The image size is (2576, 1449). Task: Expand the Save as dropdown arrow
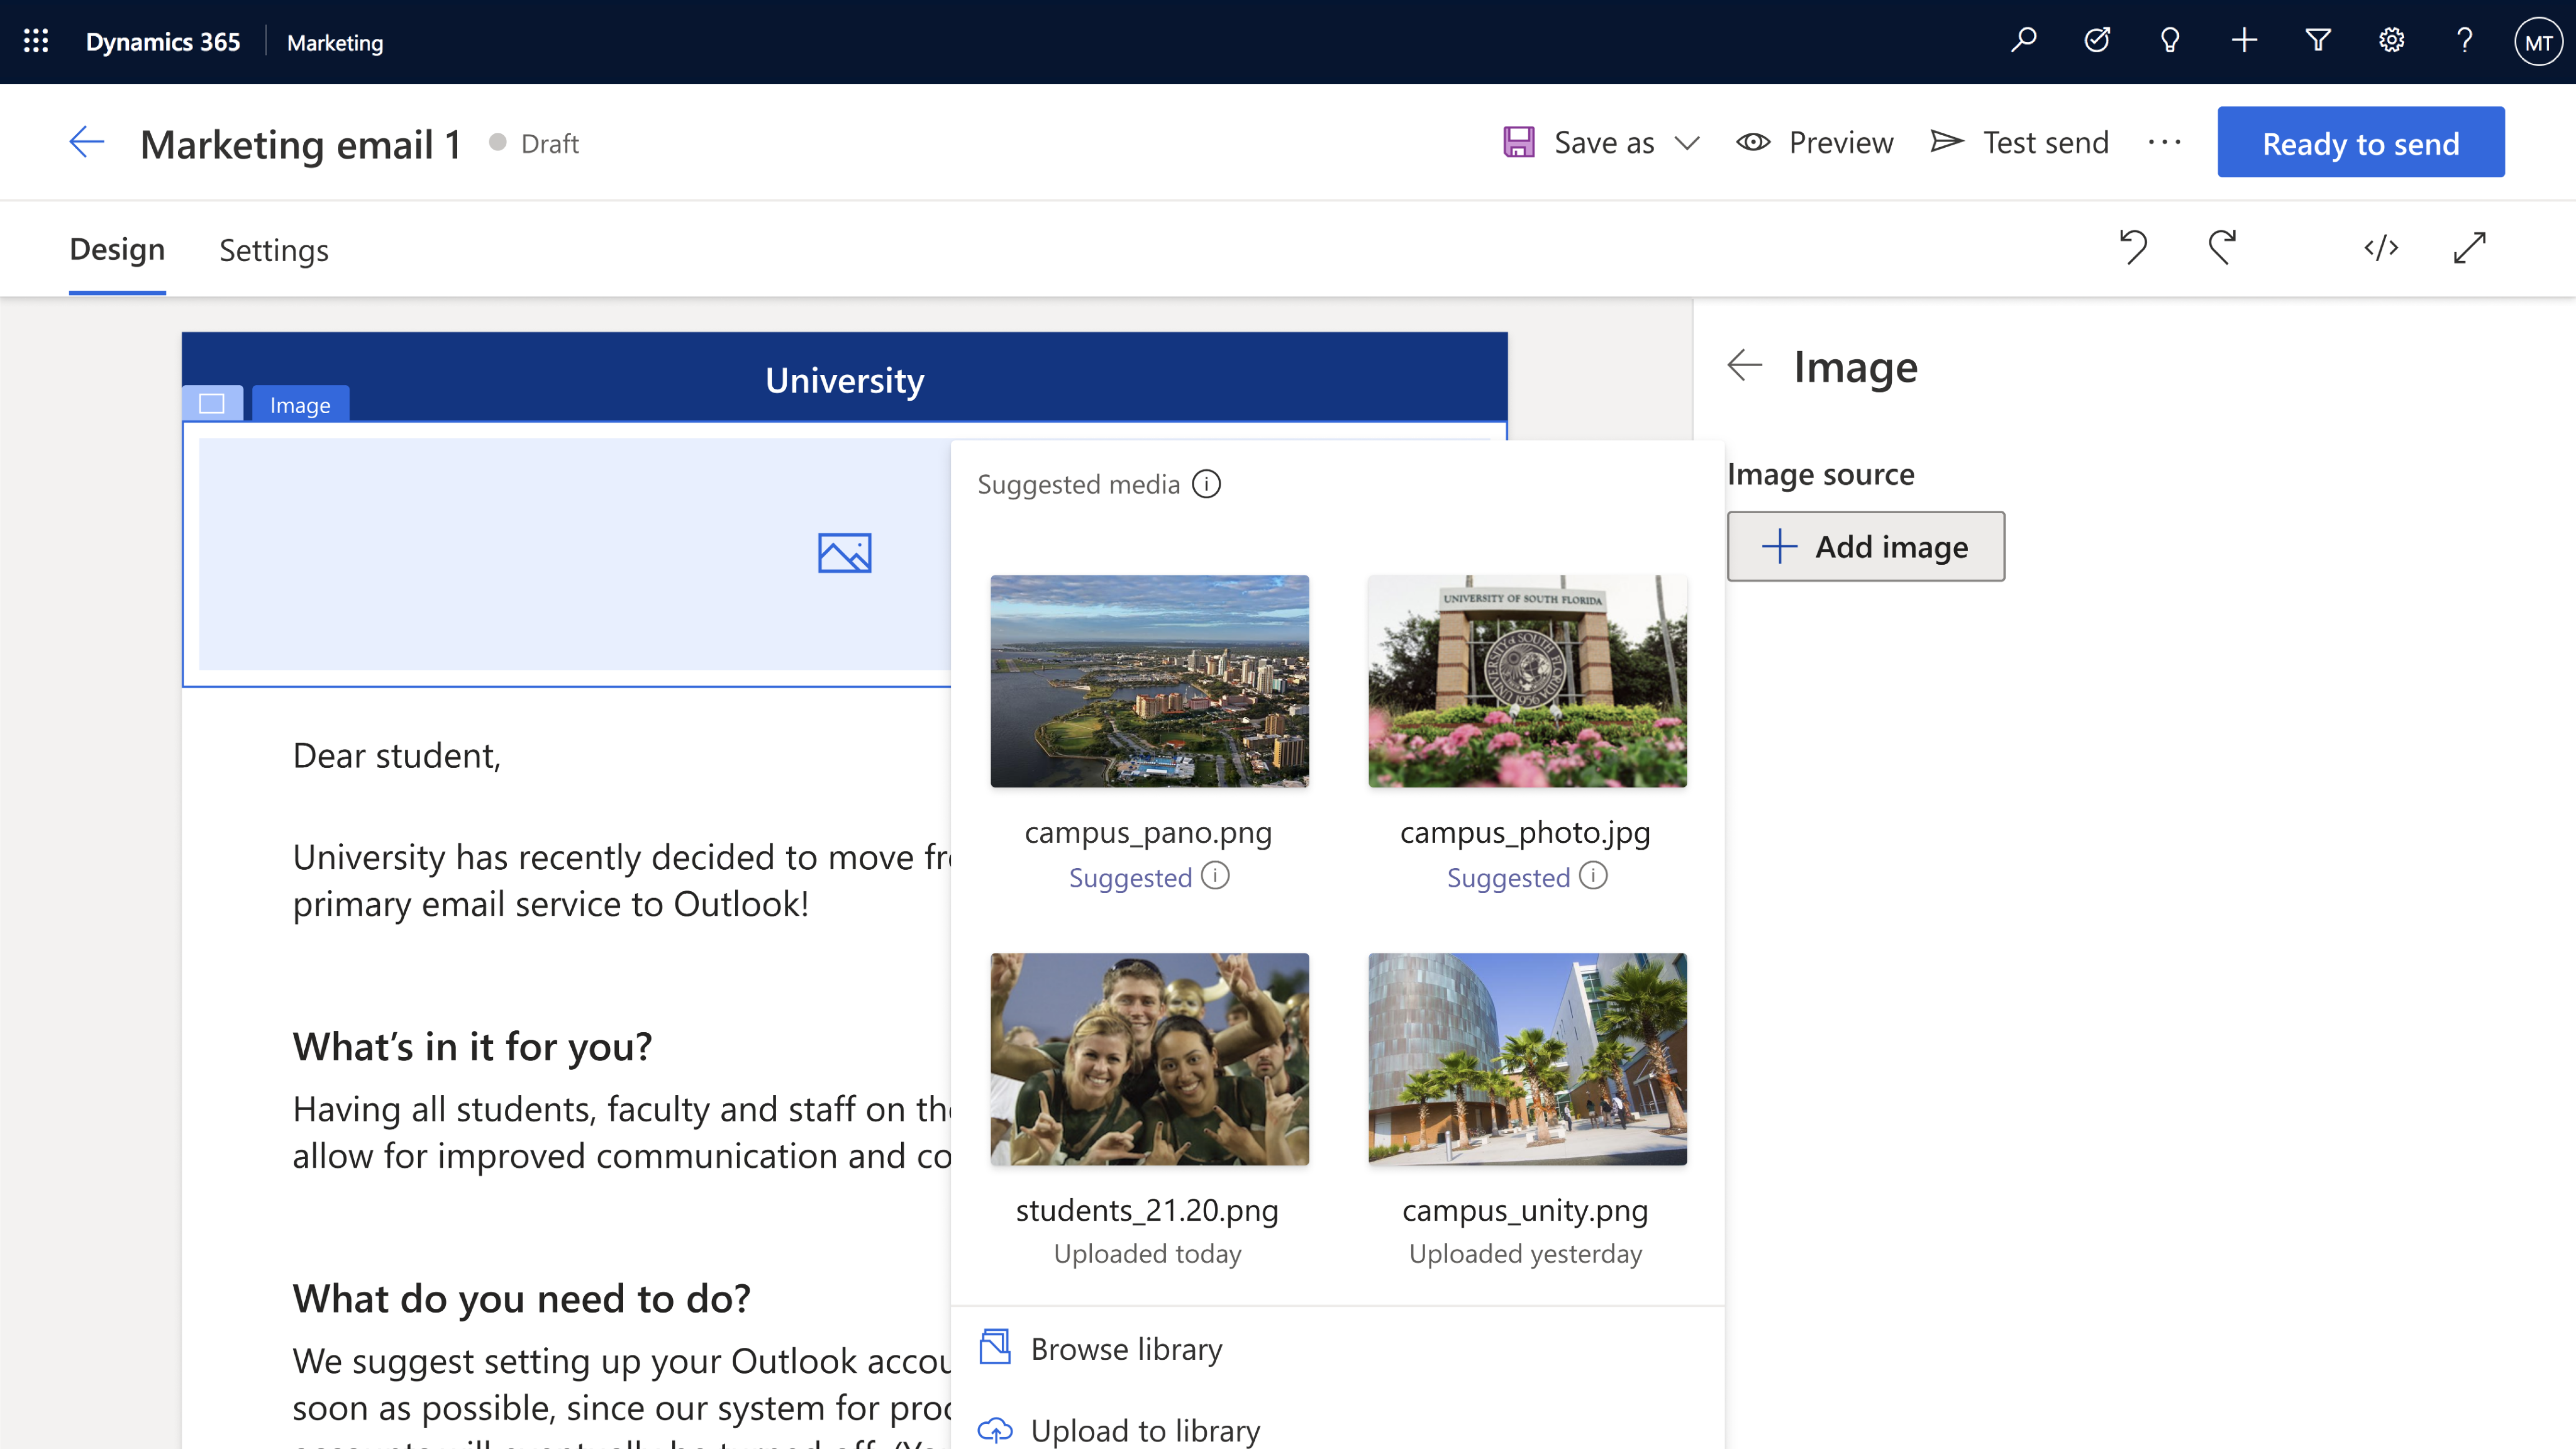click(1687, 143)
